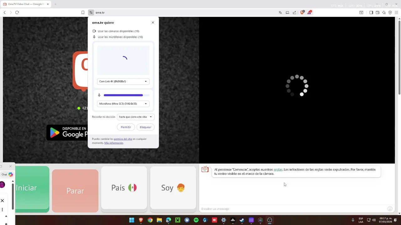Open the browser hamburger menu
Image resolution: width=401 pixels, height=225 pixels.
(396, 12)
